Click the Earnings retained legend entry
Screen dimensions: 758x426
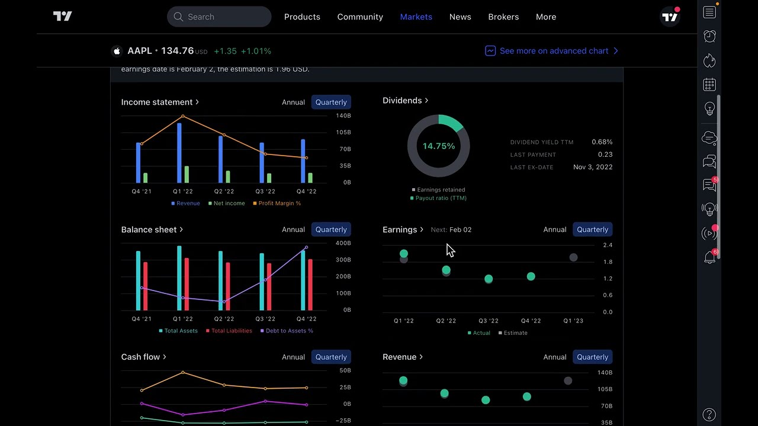439,190
